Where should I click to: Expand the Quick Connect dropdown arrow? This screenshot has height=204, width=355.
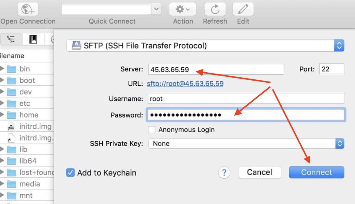coord(156,9)
